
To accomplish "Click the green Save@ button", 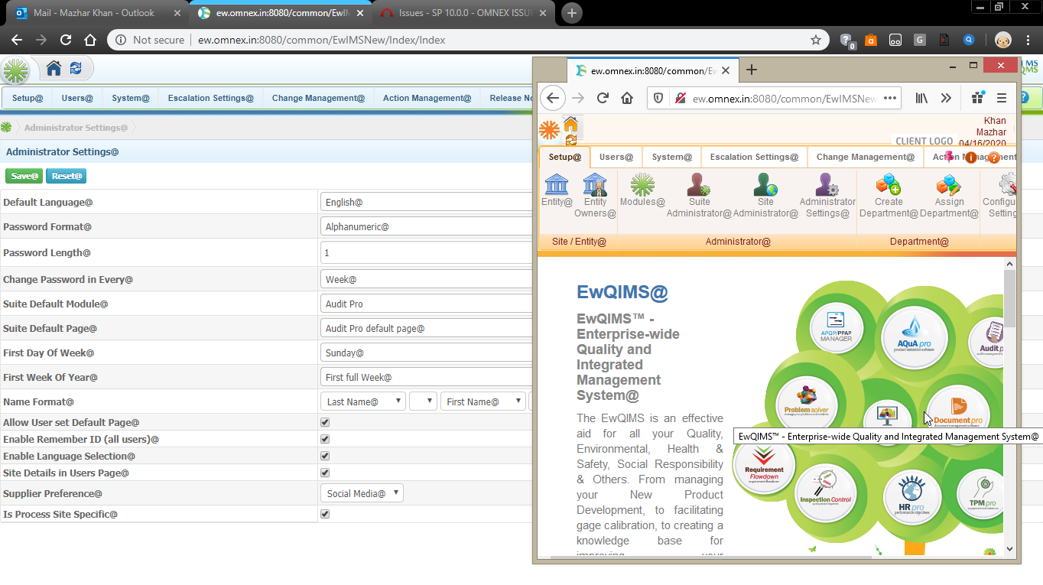I will [x=24, y=176].
